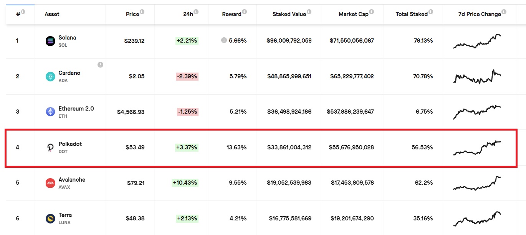Click Terra's +2.13% 24h change badge

click(187, 218)
